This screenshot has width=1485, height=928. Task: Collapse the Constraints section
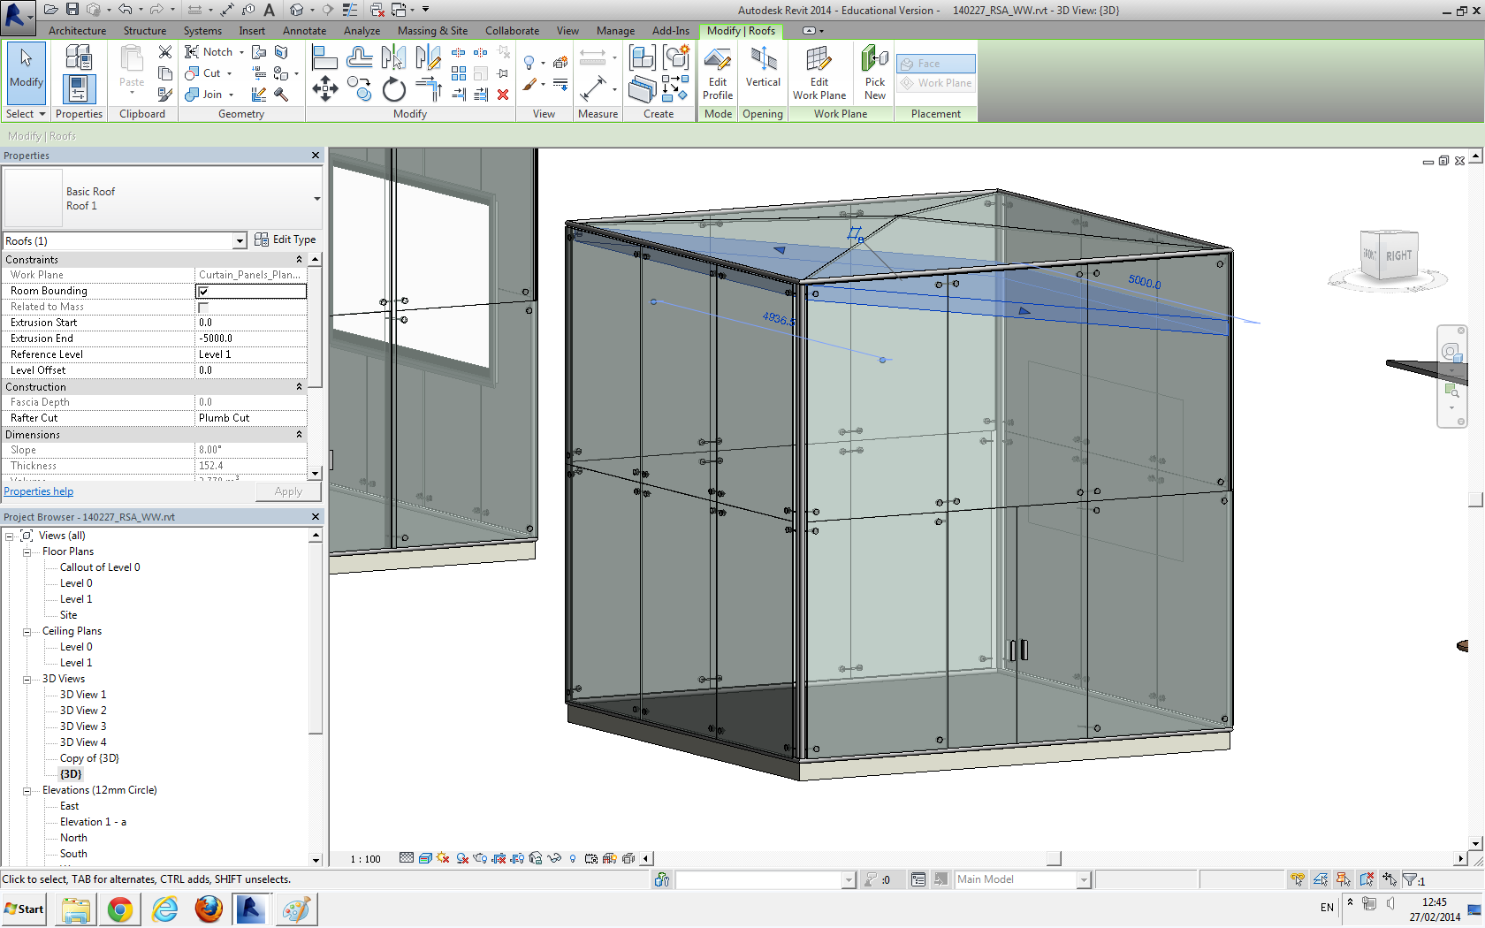point(299,260)
